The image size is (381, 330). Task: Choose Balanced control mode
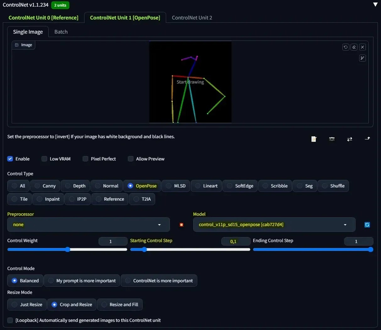(25, 281)
